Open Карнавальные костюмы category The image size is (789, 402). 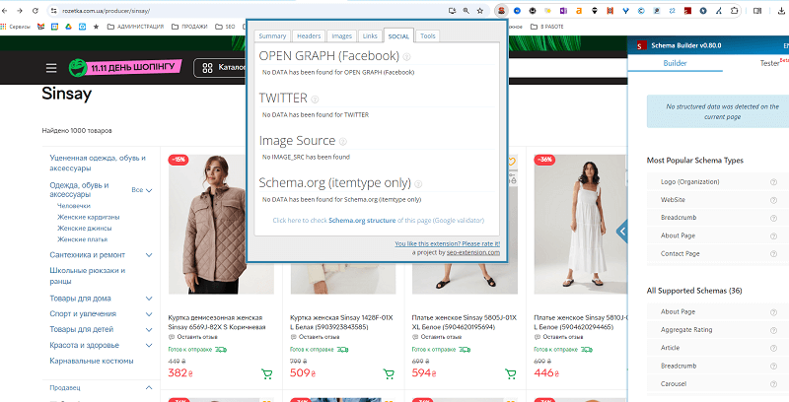[92, 361]
